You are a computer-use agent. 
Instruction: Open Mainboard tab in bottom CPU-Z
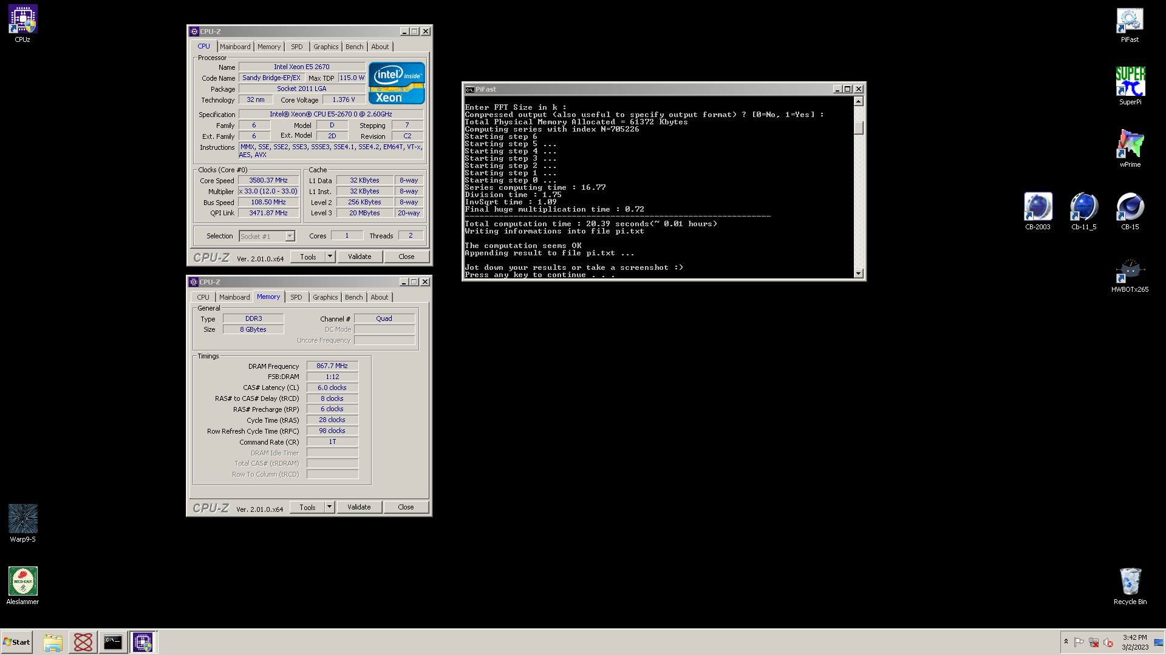[234, 297]
